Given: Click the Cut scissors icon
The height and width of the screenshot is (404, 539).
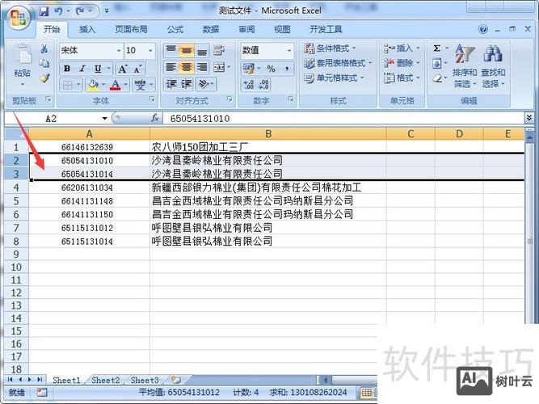Looking at the screenshot, I should [x=44, y=48].
